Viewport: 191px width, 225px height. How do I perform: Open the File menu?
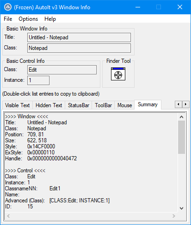click(8, 19)
